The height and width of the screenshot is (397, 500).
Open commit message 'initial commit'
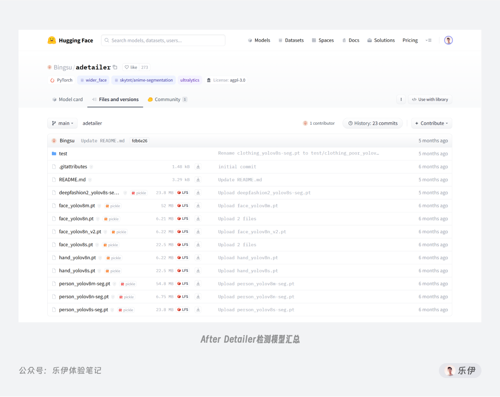tap(237, 166)
